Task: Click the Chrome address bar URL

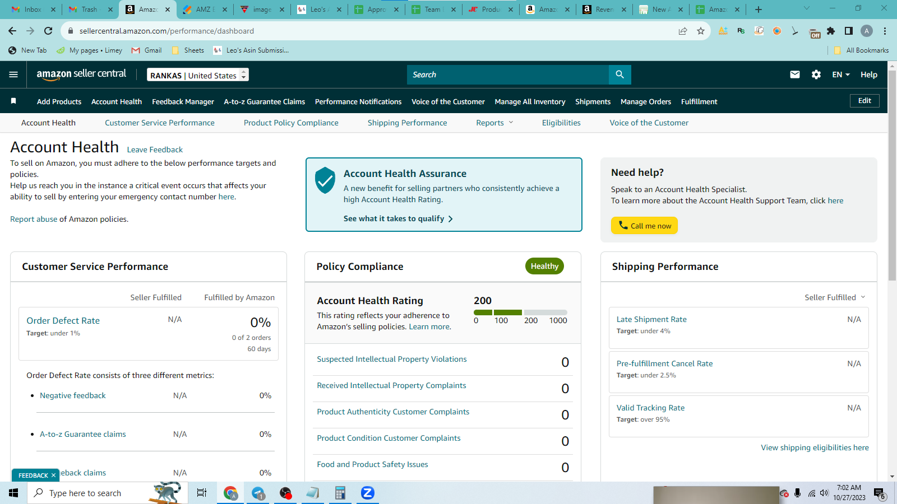Action: [x=167, y=31]
